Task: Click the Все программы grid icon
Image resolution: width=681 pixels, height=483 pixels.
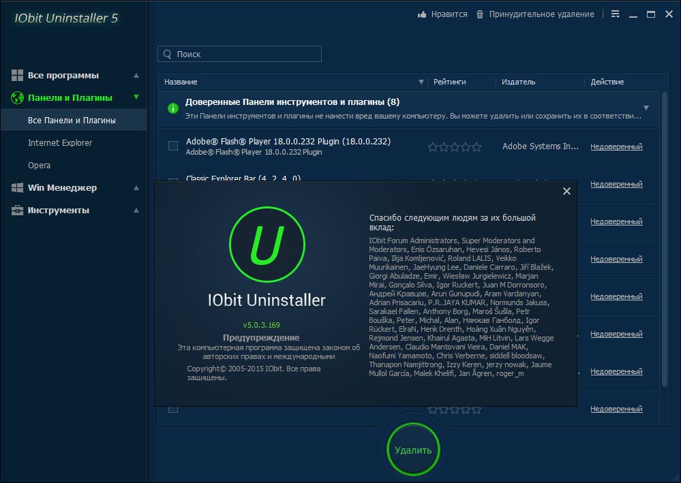Action: (18, 75)
